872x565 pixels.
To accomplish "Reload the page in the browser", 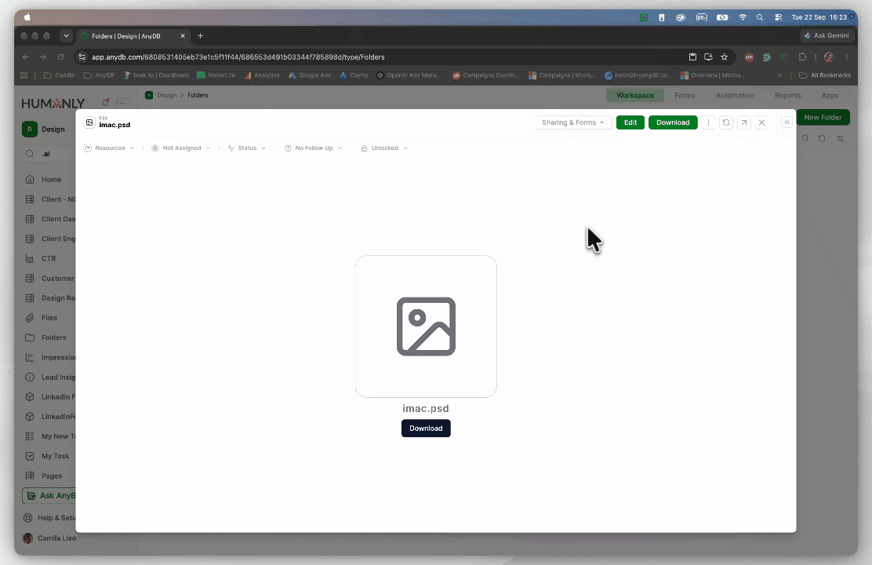I will [60, 56].
